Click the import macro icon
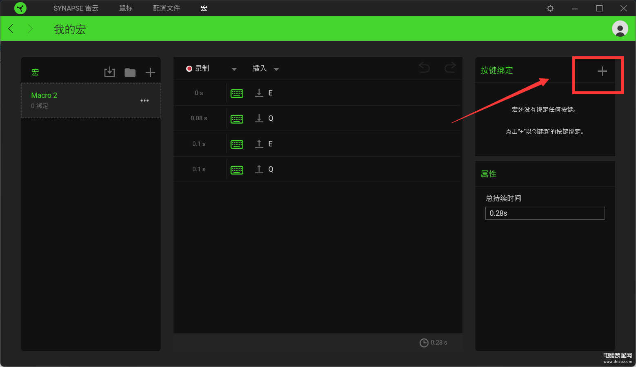Viewport: 636px width, 367px height. tap(109, 72)
